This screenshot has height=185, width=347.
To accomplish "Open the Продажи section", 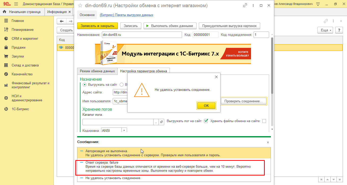I will pos(19,48).
